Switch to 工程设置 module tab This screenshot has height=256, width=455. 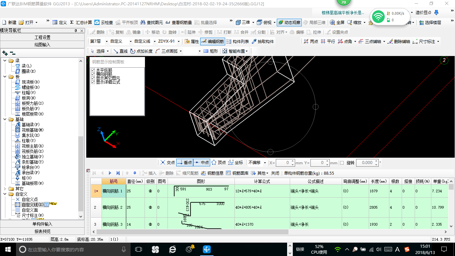[42, 37]
